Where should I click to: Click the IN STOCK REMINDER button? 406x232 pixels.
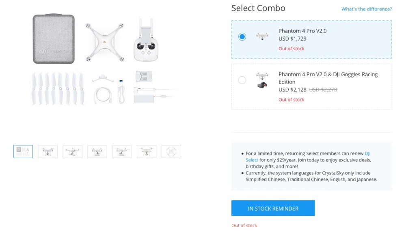click(273, 208)
